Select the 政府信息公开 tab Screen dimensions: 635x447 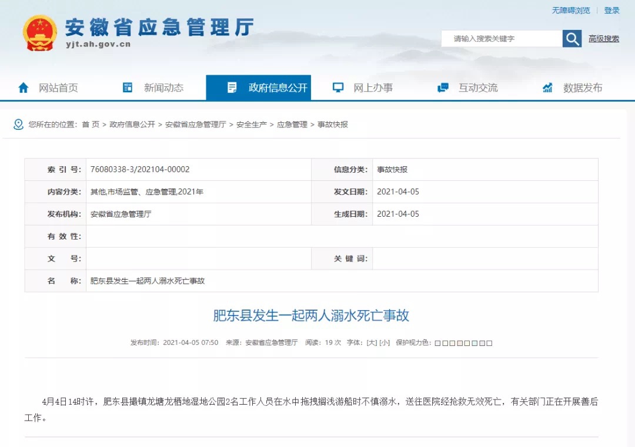(258, 88)
